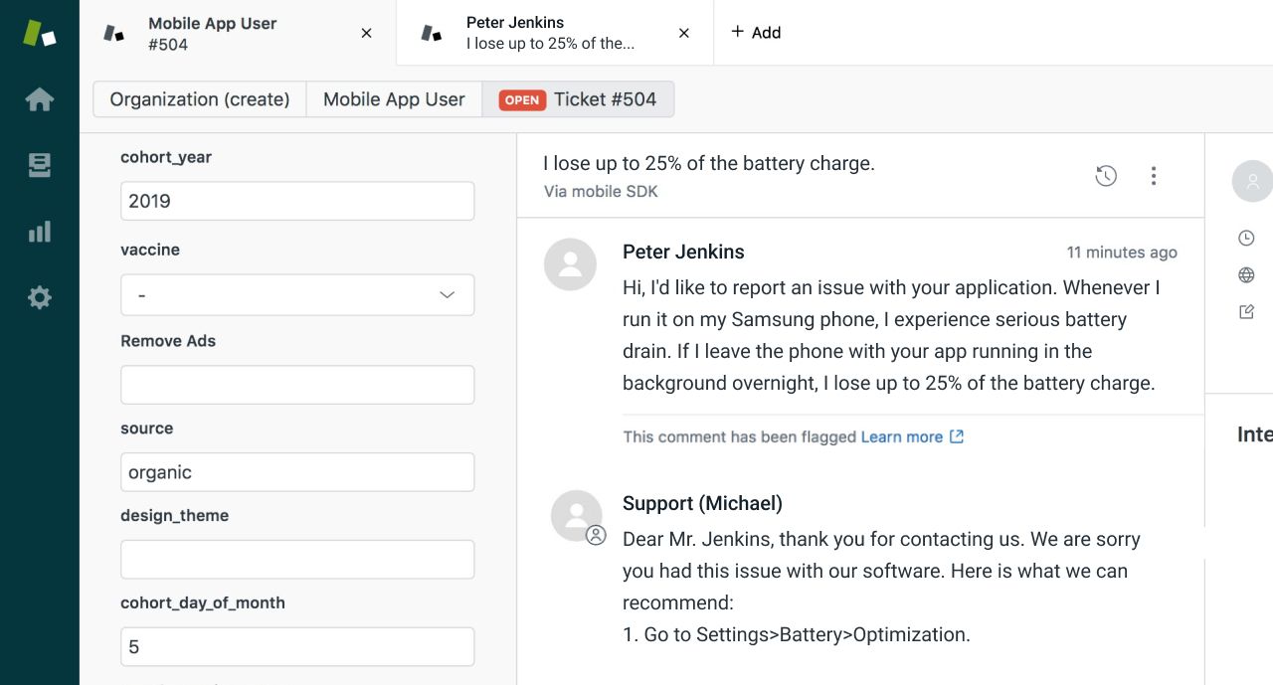Screen dimensions: 1273x685
Task: Open ticket options three-dot menu
Action: [x=1154, y=176]
